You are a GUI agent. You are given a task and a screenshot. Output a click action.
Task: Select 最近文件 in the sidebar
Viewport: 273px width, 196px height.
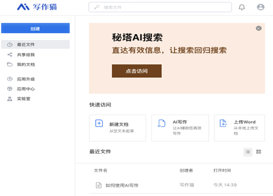35,44
